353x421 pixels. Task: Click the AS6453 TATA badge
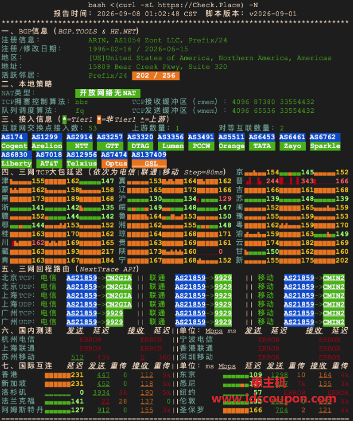[262, 142]
